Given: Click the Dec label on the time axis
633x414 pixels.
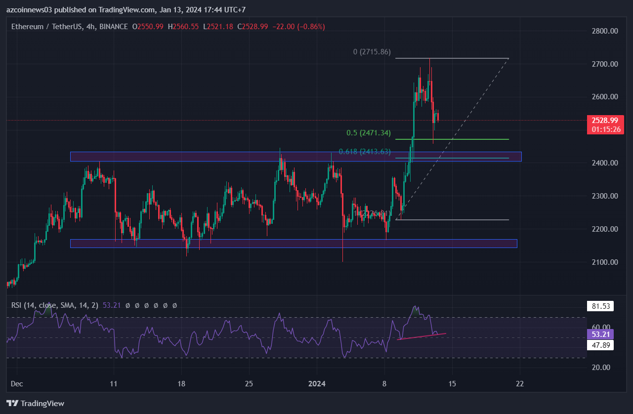Looking at the screenshot, I should click(x=17, y=384).
